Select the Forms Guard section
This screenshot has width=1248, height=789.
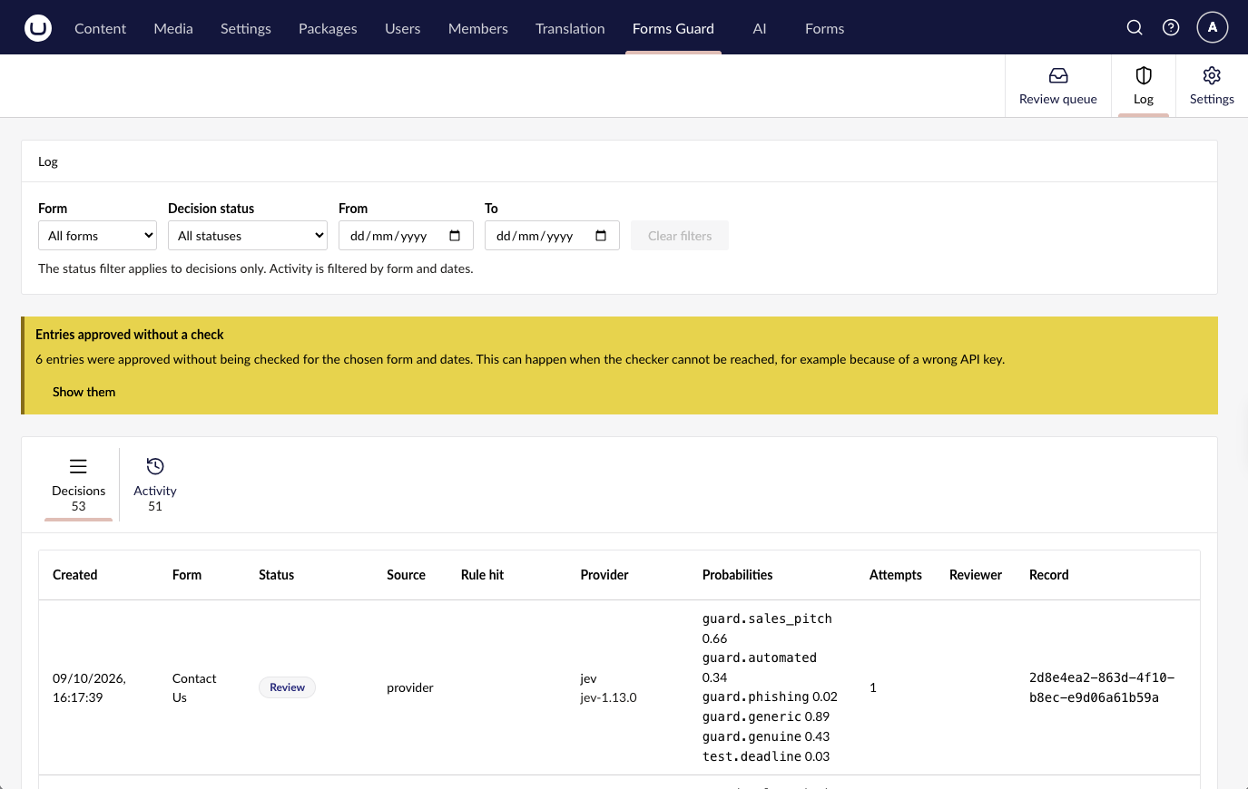[673, 28]
